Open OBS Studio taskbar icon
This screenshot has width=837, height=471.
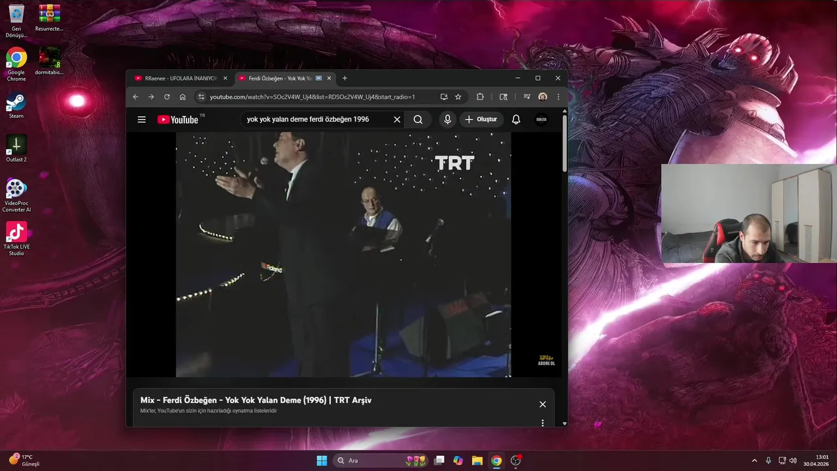tap(516, 461)
